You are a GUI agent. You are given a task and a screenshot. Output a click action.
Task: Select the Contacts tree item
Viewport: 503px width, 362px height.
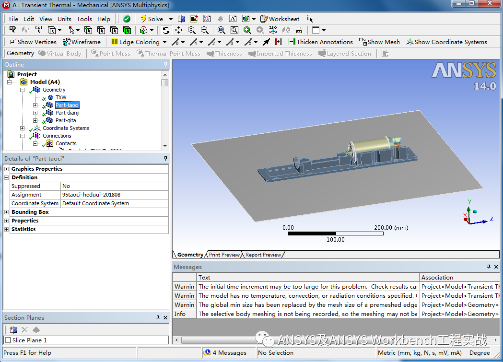point(66,143)
